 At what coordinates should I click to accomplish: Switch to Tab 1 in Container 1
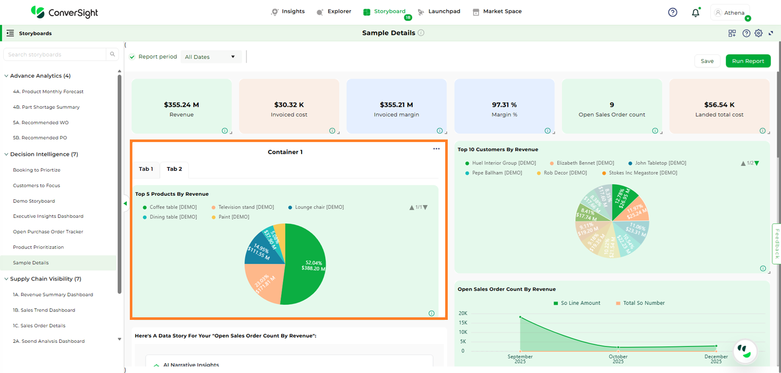[146, 169]
